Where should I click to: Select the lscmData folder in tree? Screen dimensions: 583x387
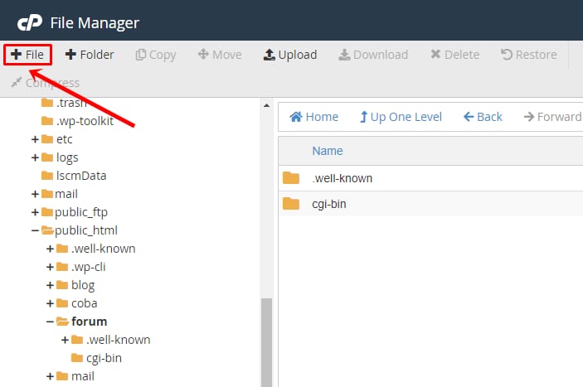coord(80,176)
